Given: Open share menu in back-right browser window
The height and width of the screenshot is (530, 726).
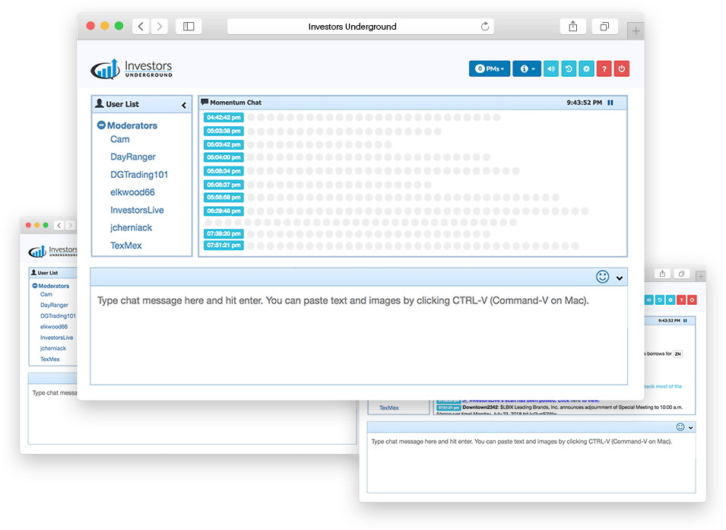Looking at the screenshot, I should pos(663,274).
